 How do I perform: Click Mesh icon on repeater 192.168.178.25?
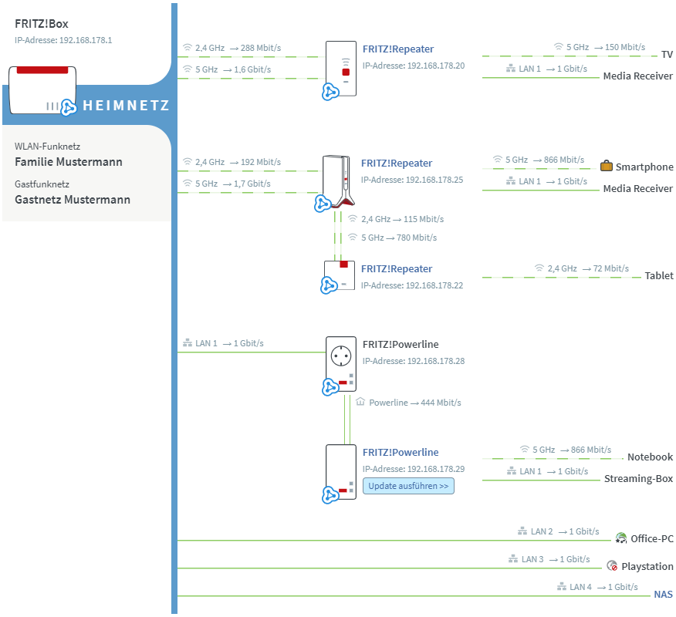coord(323,204)
